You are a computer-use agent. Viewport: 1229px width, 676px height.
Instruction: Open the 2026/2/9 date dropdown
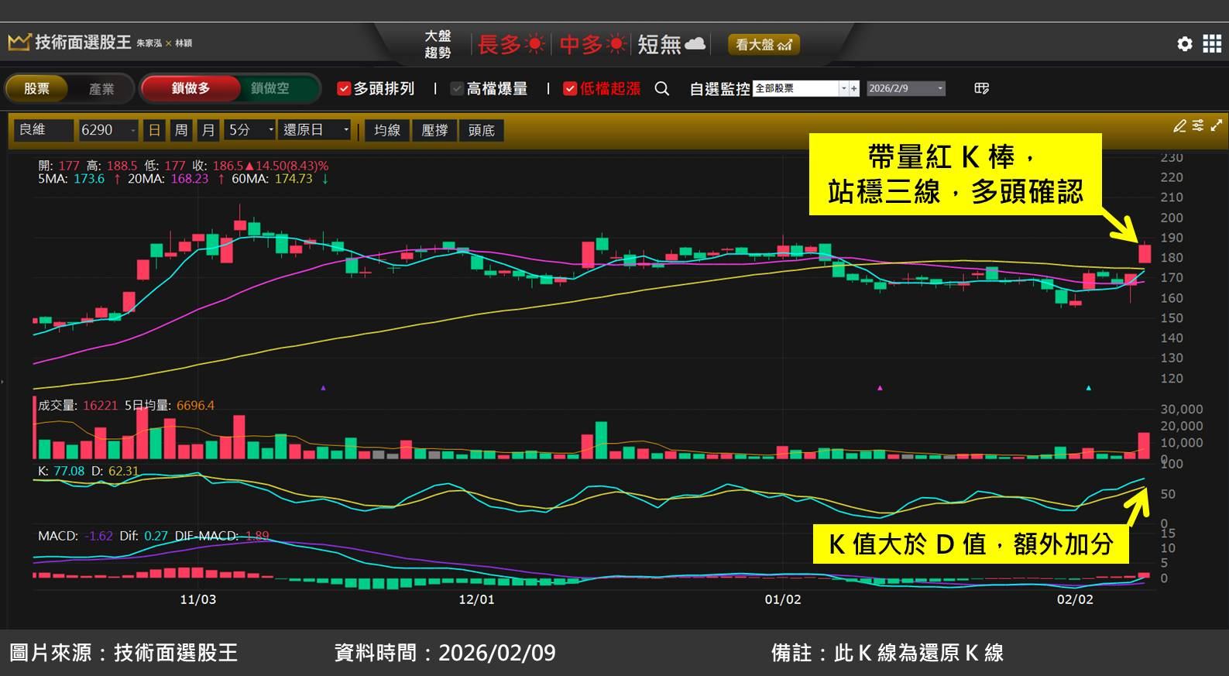[x=905, y=88]
